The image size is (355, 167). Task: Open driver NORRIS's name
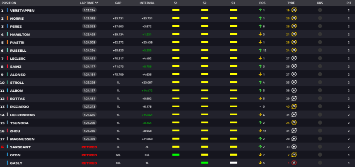click(17, 19)
